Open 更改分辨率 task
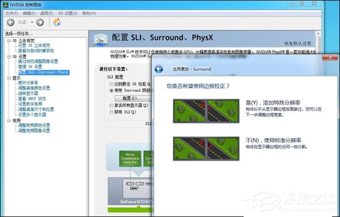This screenshot has width=340, height=217. click(x=28, y=83)
